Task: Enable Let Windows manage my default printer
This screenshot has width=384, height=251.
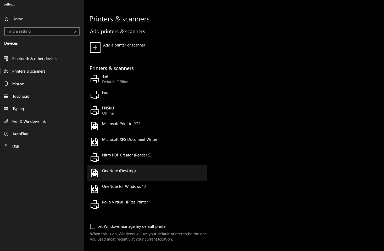Action: pyautogui.click(x=93, y=226)
